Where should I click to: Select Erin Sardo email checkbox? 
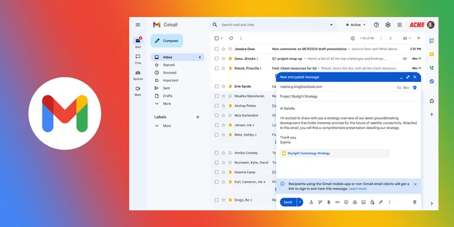click(217, 86)
